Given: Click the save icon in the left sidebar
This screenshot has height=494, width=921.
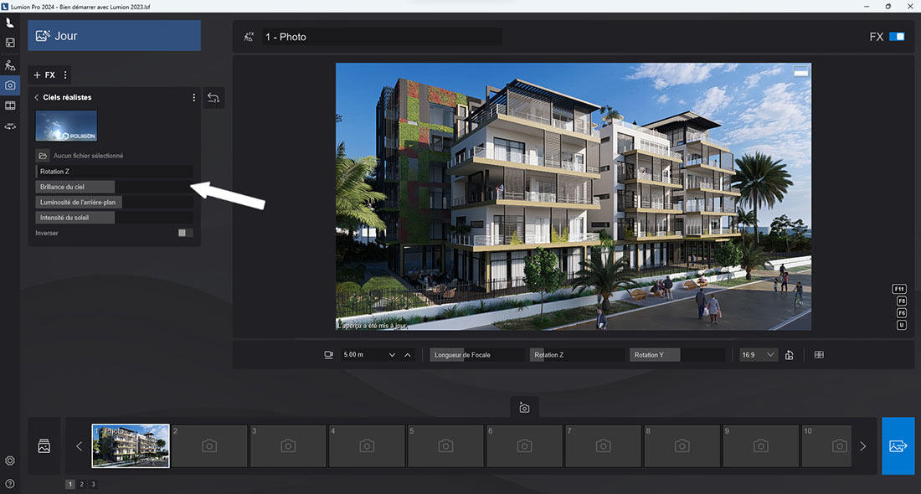Looking at the screenshot, I should [10, 43].
